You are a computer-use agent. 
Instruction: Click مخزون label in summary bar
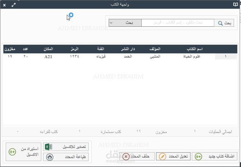click(x=161, y=132)
